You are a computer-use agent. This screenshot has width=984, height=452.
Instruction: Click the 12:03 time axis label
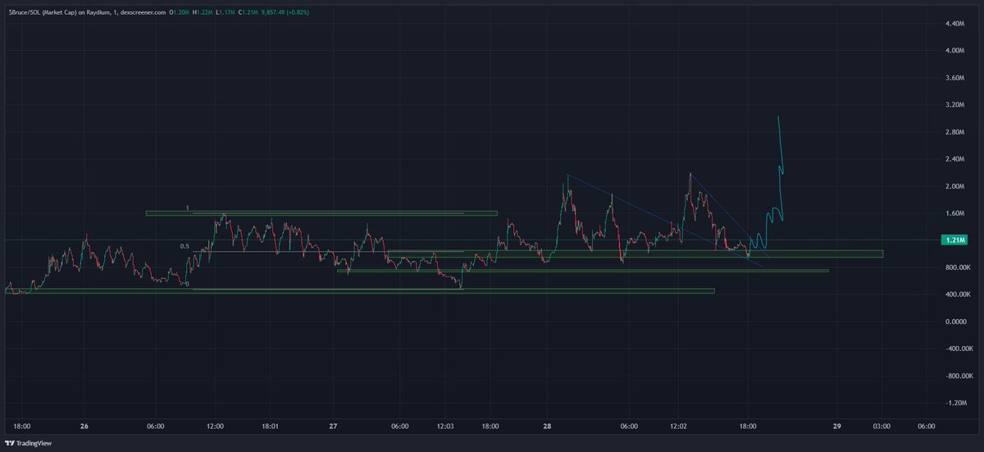click(x=444, y=427)
